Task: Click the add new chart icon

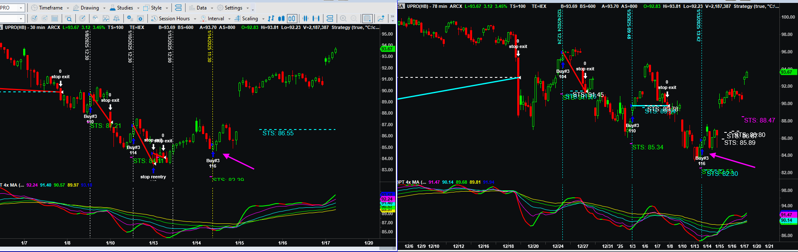Action: (x=381, y=19)
